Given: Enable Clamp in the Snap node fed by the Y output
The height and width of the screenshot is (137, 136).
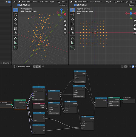Looking at the screenshot, I should 75,92.
